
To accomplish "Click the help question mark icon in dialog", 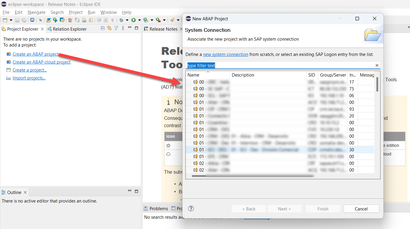I will (191, 208).
